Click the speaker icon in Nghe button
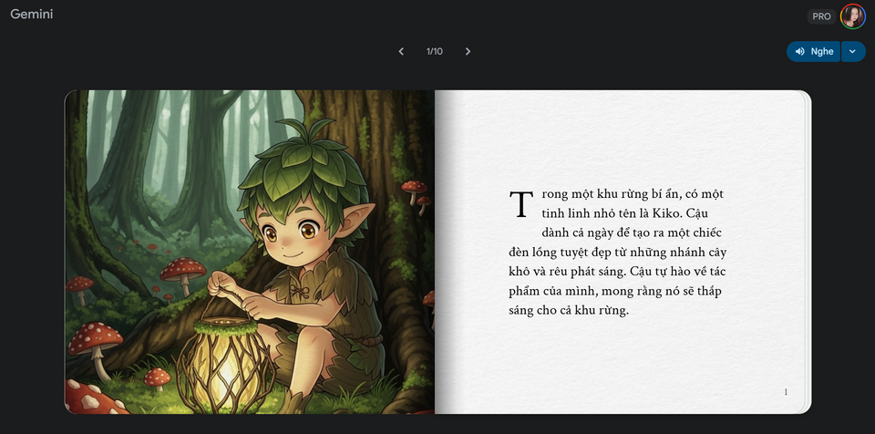 pyautogui.click(x=800, y=51)
